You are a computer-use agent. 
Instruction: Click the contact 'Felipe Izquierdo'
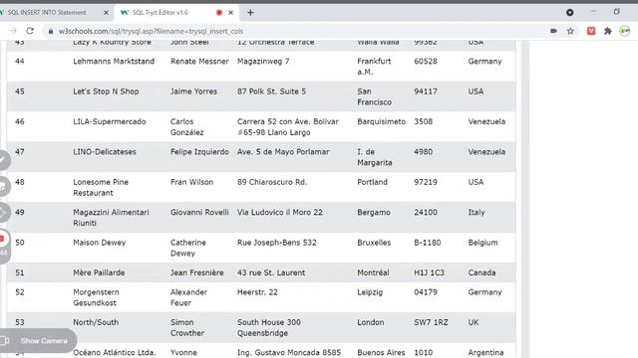(x=199, y=152)
